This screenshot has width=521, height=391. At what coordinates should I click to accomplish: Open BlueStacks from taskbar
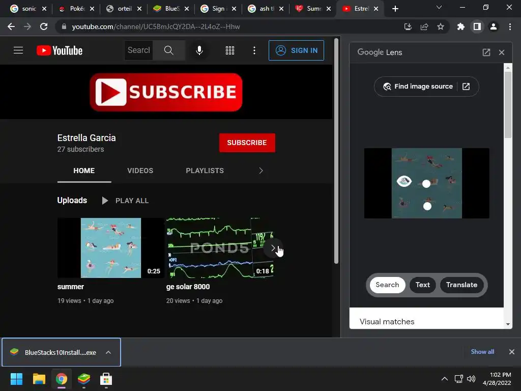pyautogui.click(x=84, y=379)
